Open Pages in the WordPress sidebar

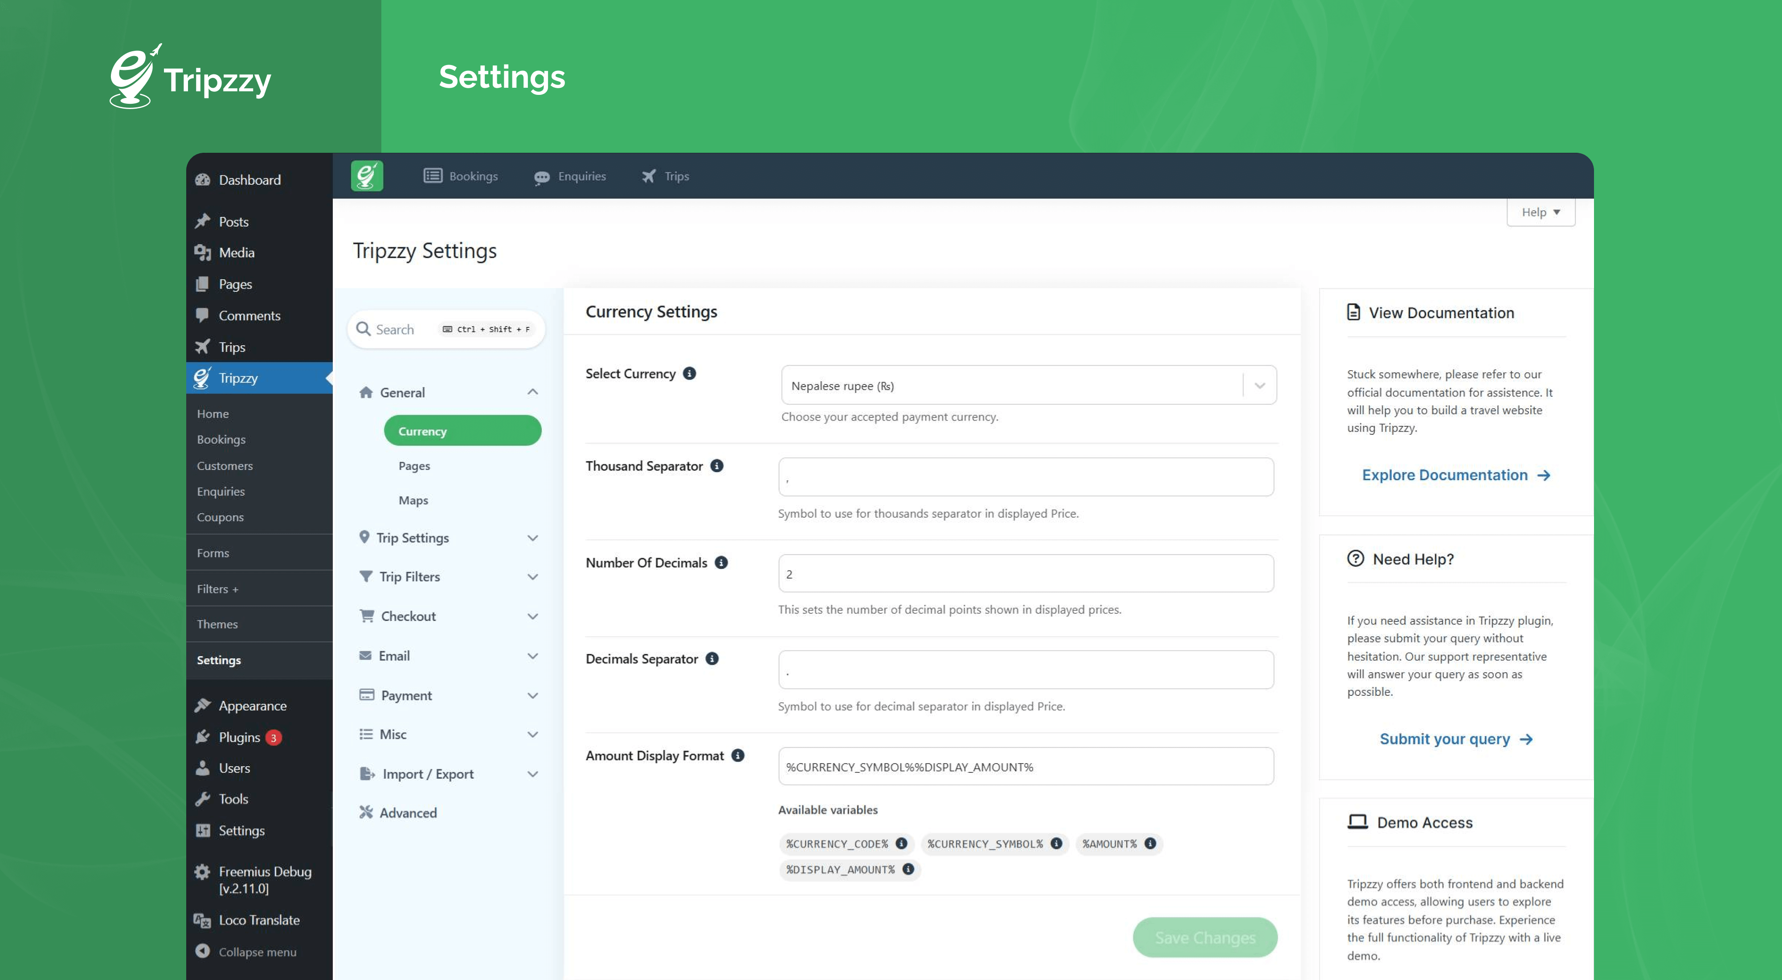point(259,284)
